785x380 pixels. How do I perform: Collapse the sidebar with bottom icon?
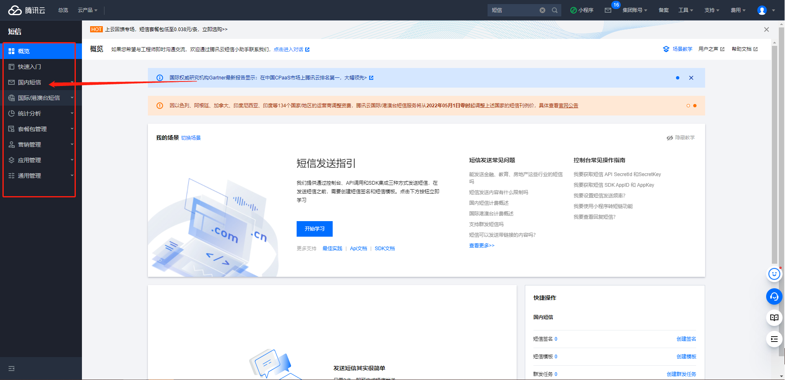click(x=11, y=369)
